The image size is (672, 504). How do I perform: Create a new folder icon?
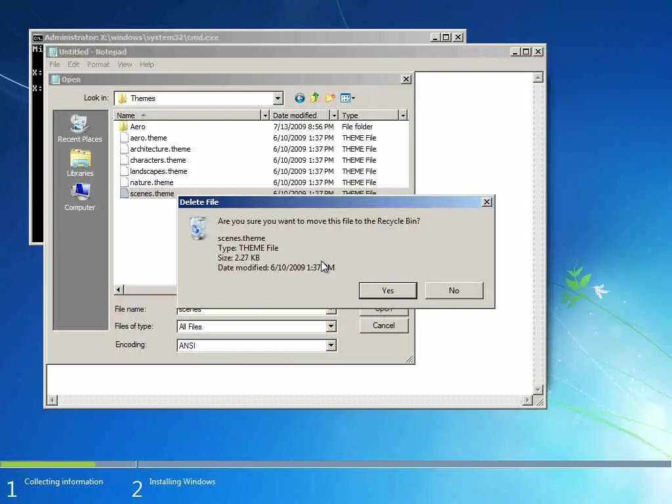330,98
